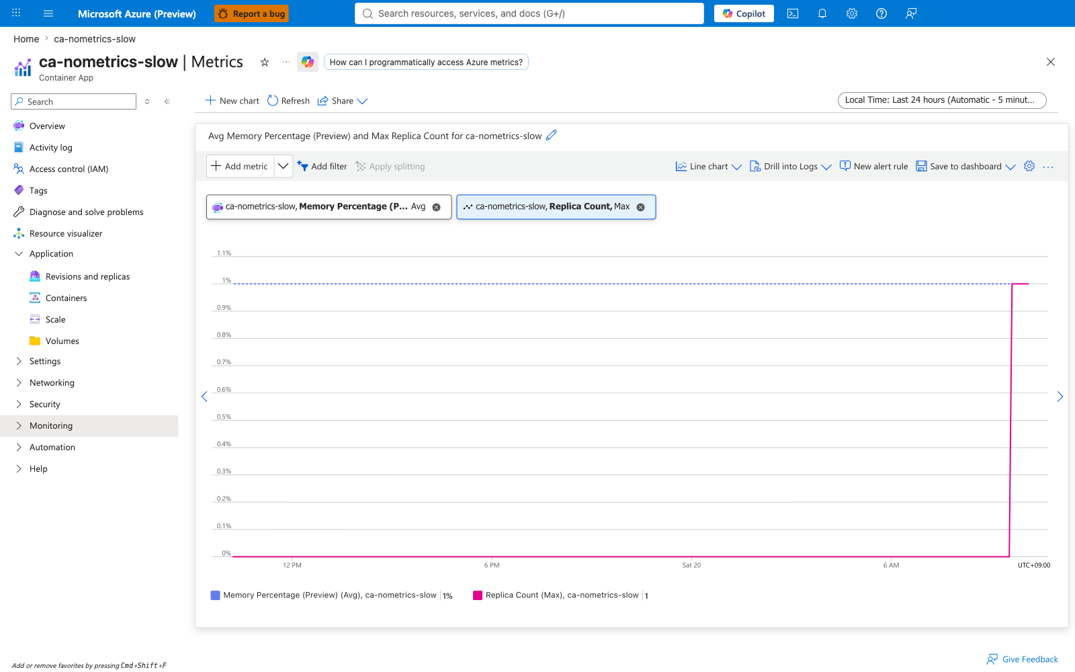Click the Report a bug button
This screenshot has width=1075, height=672.
(251, 13)
